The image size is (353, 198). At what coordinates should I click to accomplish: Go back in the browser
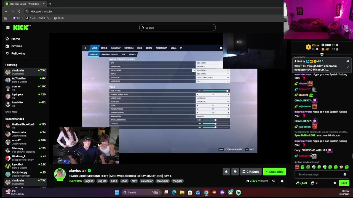(x=6, y=11)
